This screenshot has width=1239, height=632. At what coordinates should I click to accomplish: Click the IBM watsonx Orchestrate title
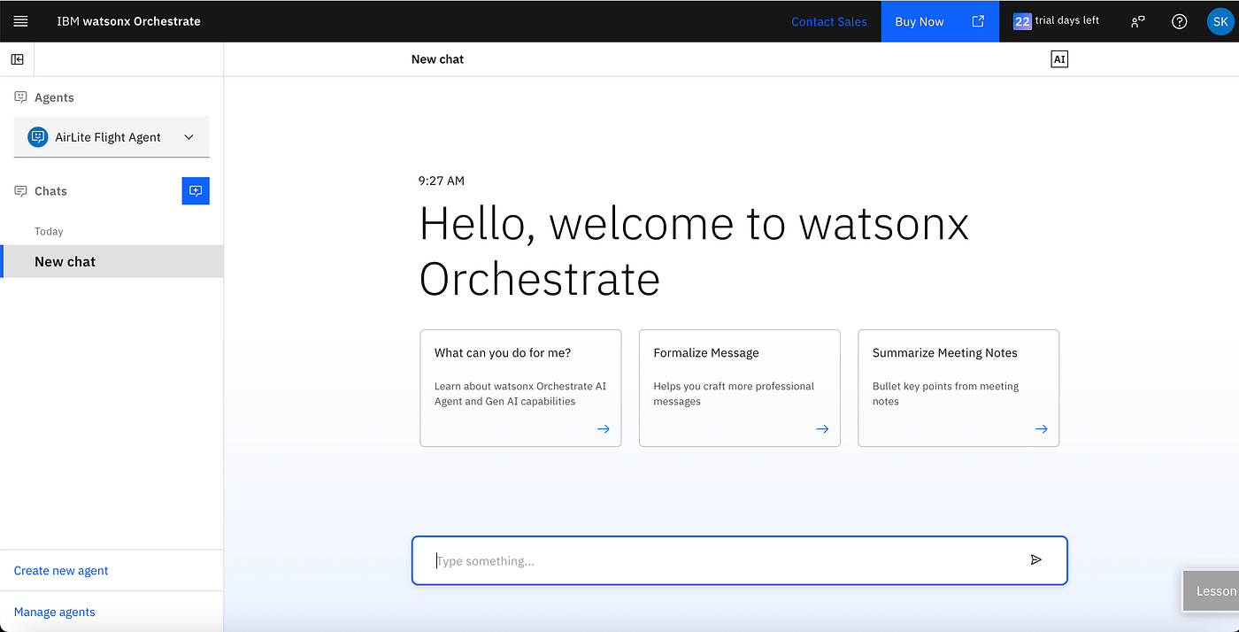pos(129,21)
